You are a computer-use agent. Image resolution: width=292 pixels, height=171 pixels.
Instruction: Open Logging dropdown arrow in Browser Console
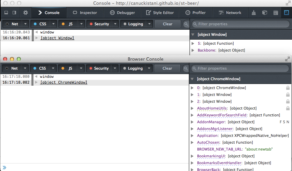pos(149,68)
